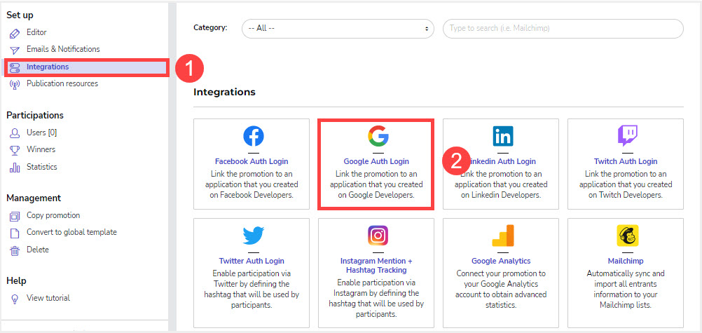Click the Editor pencil icon
Image resolution: width=702 pixels, height=333 pixels.
tap(15, 33)
